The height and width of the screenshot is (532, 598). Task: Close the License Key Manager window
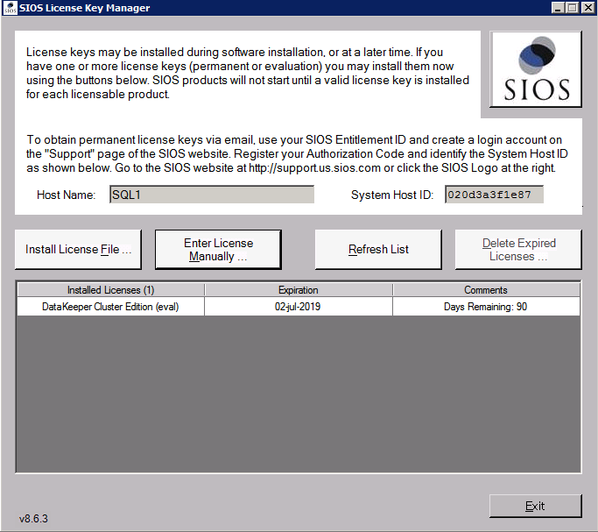coord(588,8)
